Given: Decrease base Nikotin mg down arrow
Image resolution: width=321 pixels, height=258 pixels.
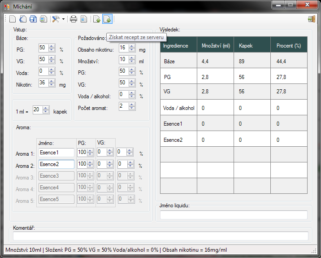Looking at the screenshot, I should tap(52, 85).
